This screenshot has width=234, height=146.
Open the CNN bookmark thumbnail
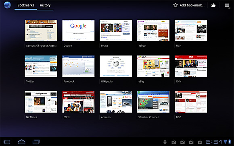191,66
